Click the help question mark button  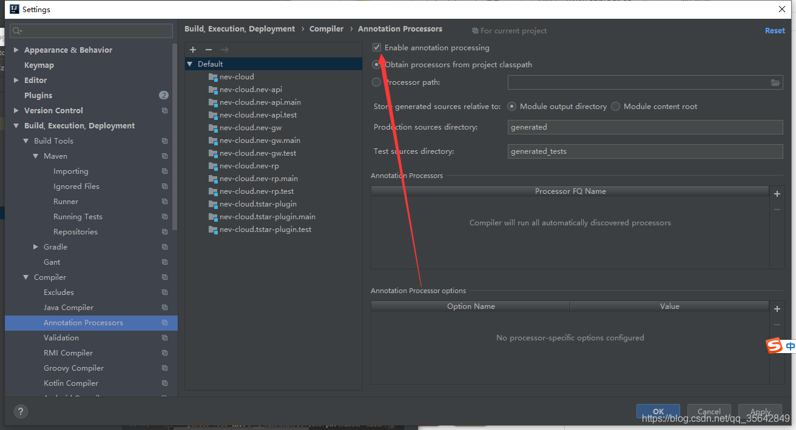tap(20, 412)
